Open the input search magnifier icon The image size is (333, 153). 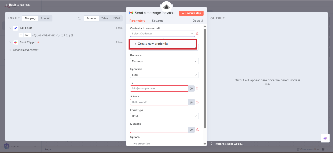point(79,19)
